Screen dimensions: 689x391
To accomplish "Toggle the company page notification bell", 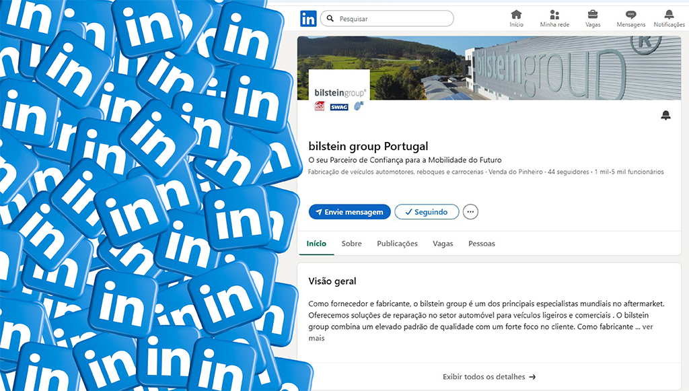I will (665, 115).
